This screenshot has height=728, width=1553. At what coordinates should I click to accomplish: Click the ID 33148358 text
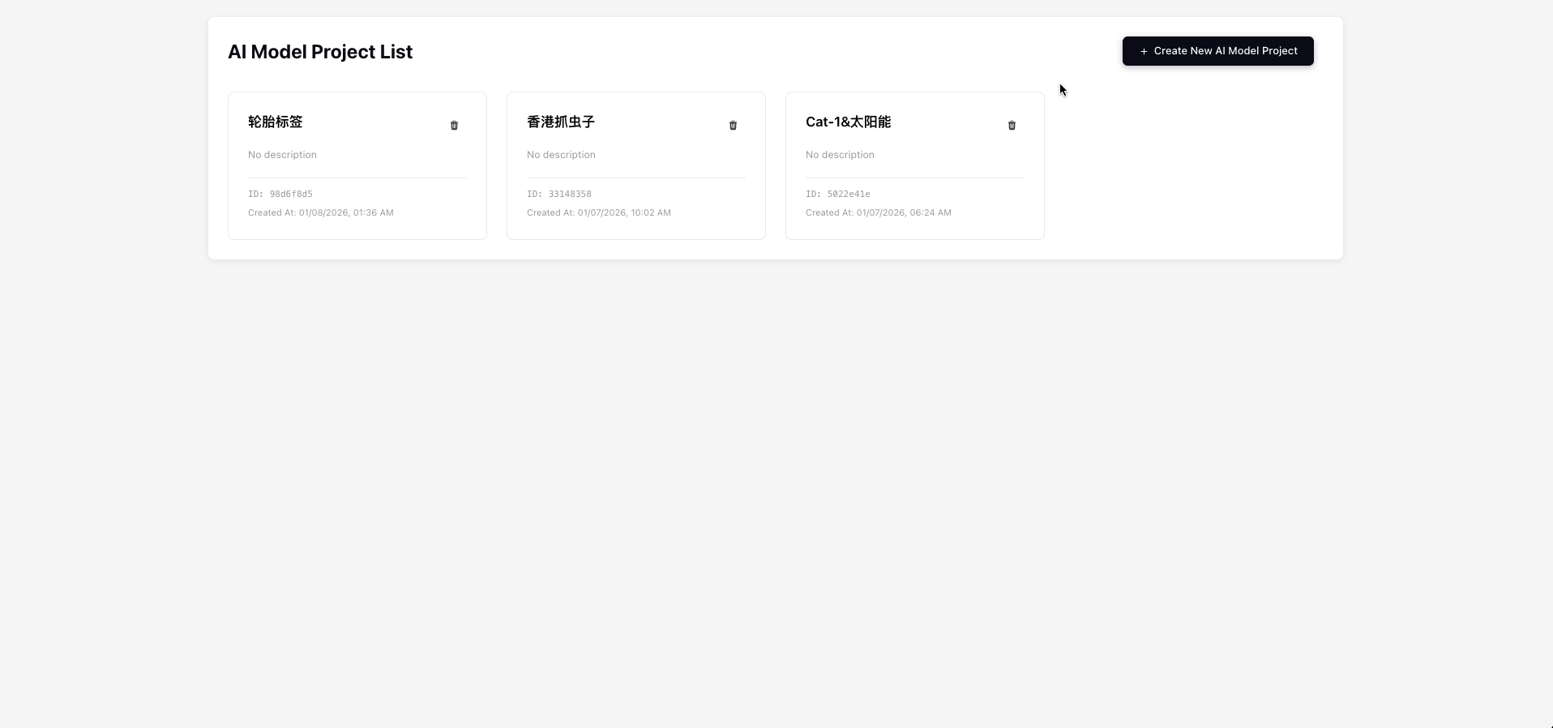click(559, 195)
